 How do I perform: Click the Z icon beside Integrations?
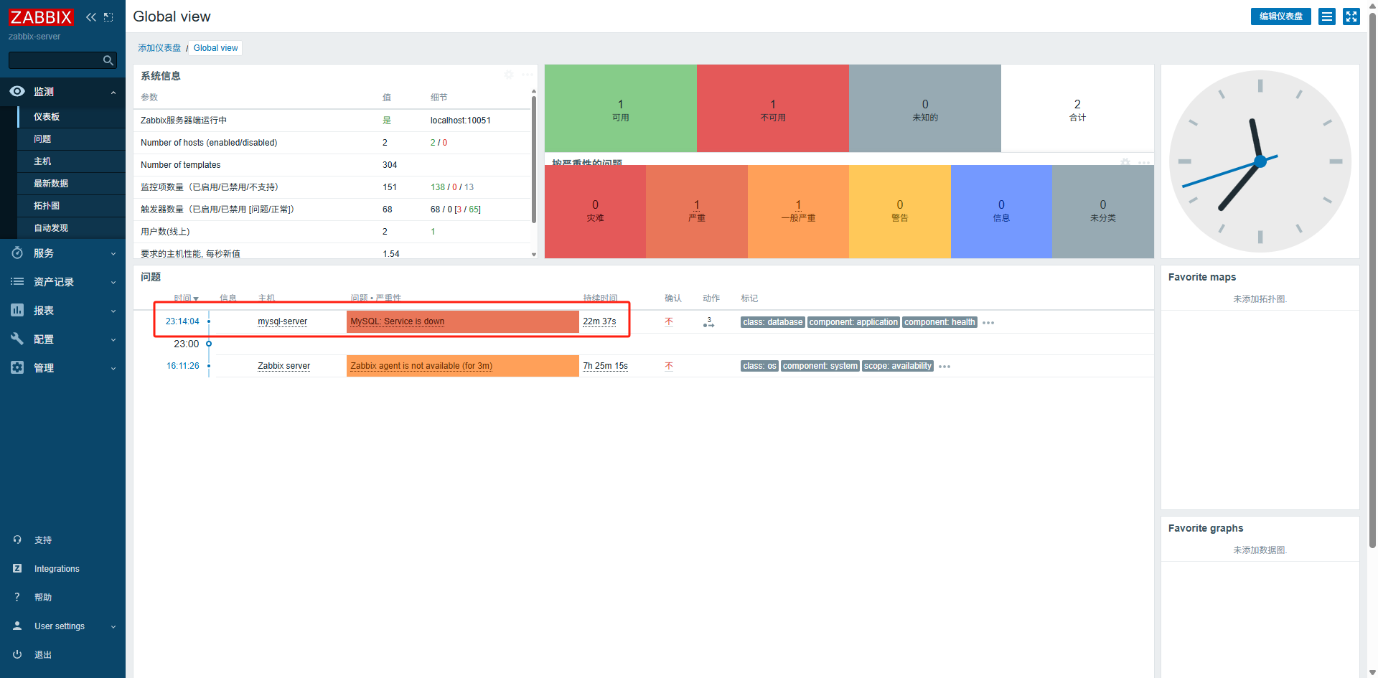click(x=17, y=568)
